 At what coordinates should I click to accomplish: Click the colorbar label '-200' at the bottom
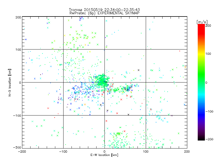(209, 139)
